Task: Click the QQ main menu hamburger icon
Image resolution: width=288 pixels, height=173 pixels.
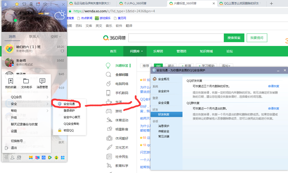Action: (x=6, y=157)
